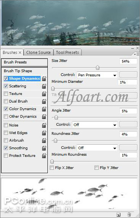Switch to the Tool Presets tab
Screen dimensions: 140x218
pos(68,52)
